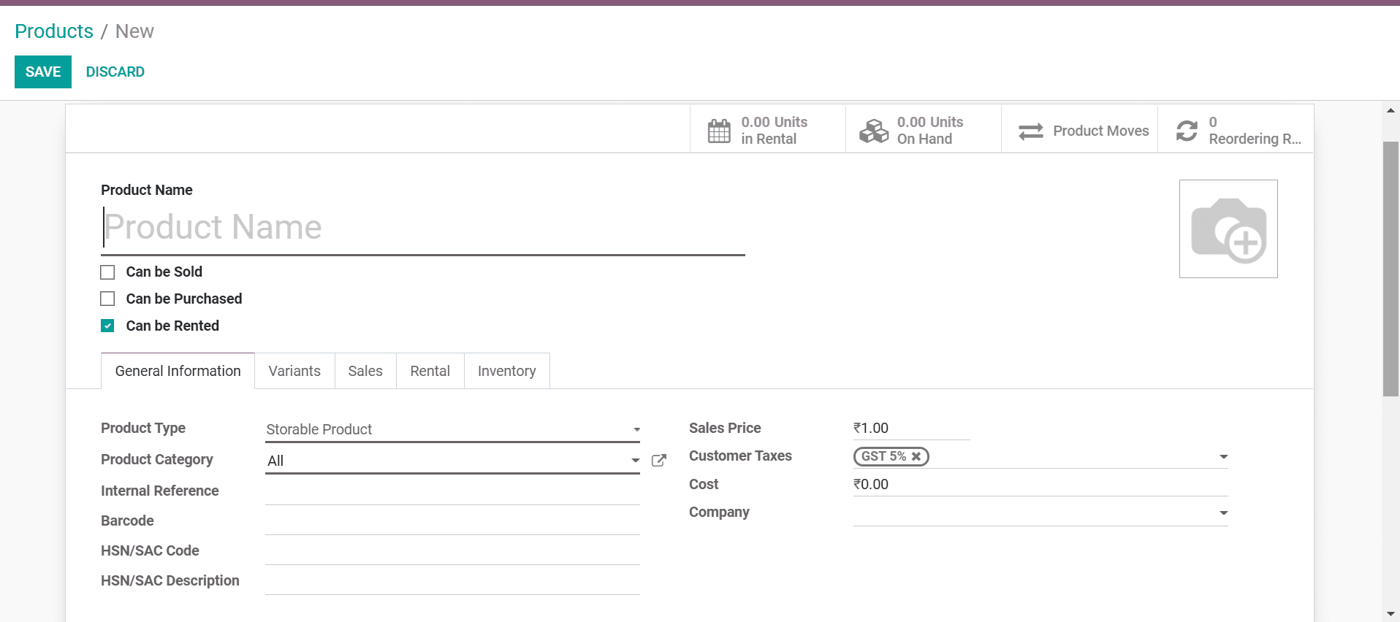1400x622 pixels.
Task: Go back to Products breadcrumb
Action: point(54,31)
